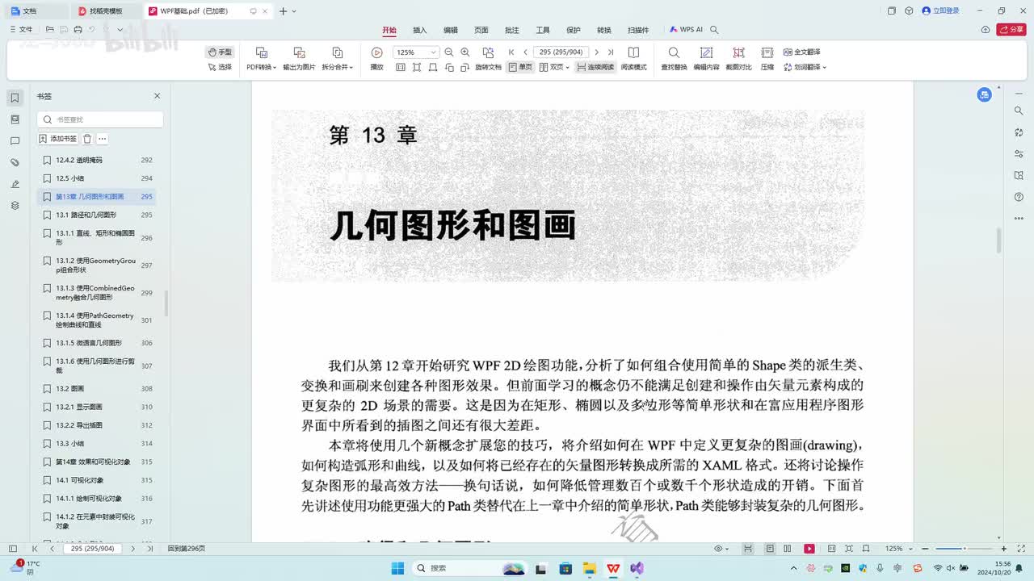Image resolution: width=1034 pixels, height=581 pixels.
Task: Select bookmark 13.1 路径和几何图形
Action: [97, 215]
